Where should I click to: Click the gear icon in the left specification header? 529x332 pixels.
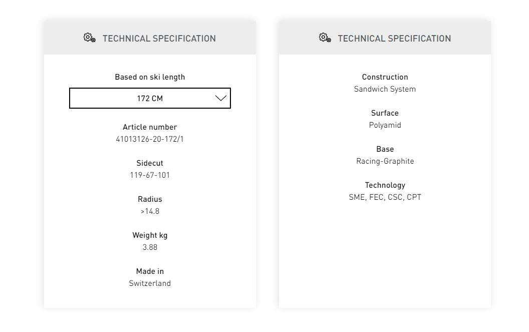90,38
